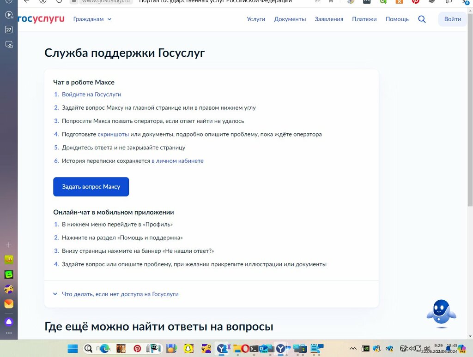
Task: Launch Alice assistant purple icon in sidebar
Action: 9,322
